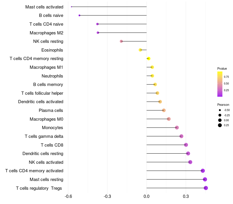Click the Pearson 0.00 legend circle
Screen dimensions: 233x204
pos(220,120)
